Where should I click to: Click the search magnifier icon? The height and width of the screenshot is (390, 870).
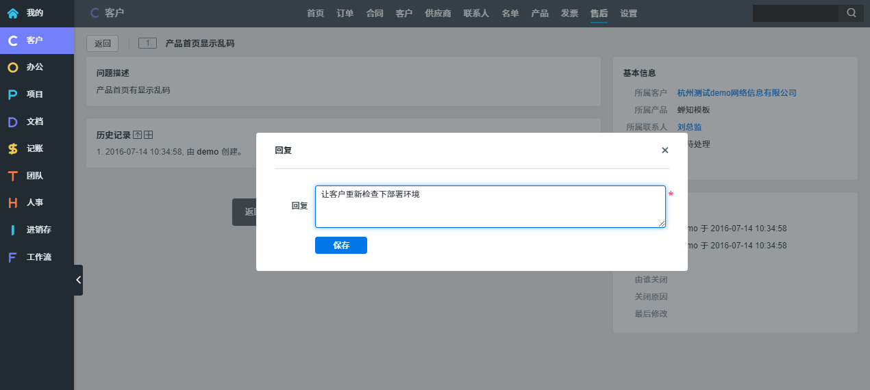tap(851, 13)
